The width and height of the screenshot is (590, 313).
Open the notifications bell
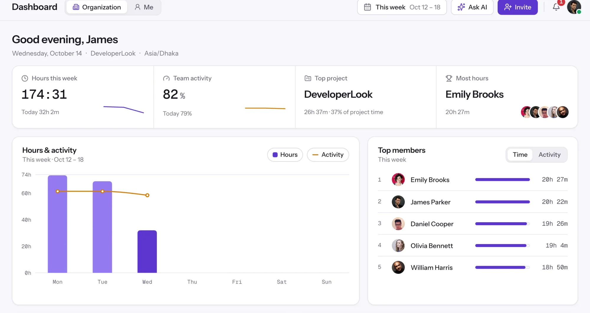(556, 7)
